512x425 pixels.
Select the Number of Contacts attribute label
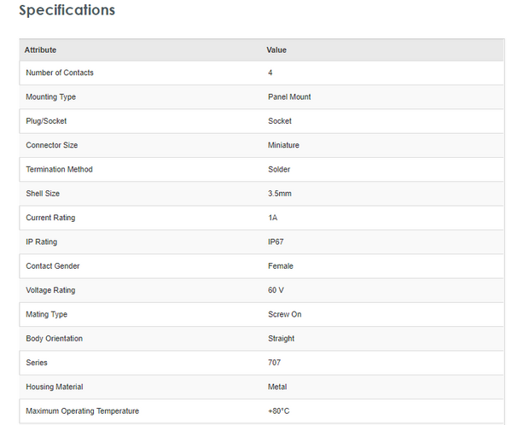(x=60, y=73)
